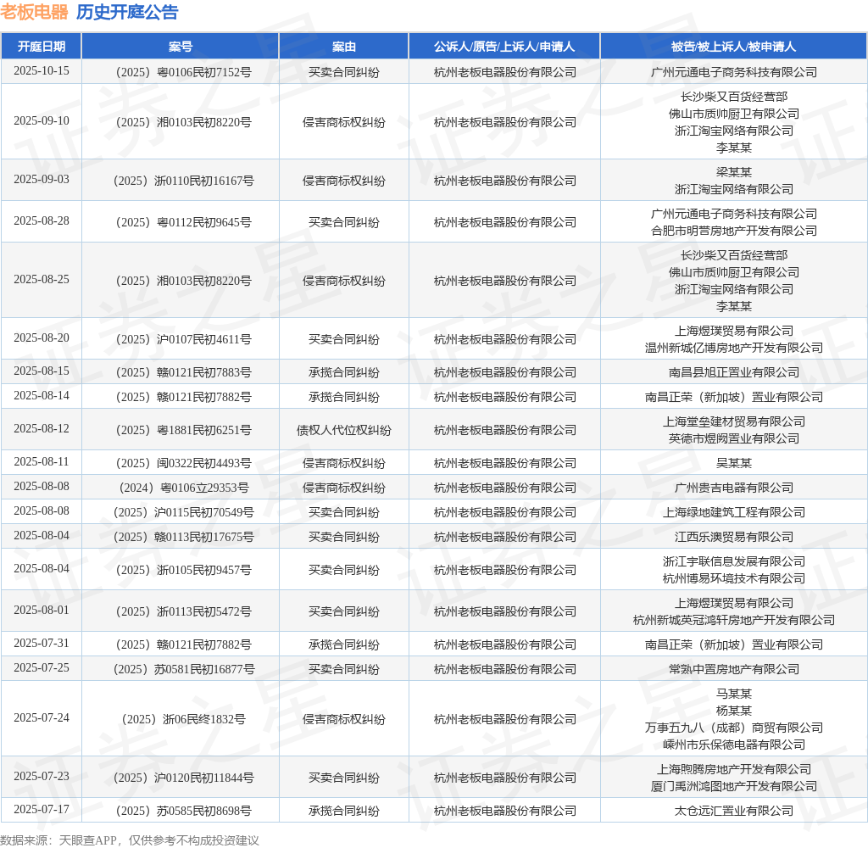Click defendant 浙江宇联信息发展有限公司

[x=734, y=561]
